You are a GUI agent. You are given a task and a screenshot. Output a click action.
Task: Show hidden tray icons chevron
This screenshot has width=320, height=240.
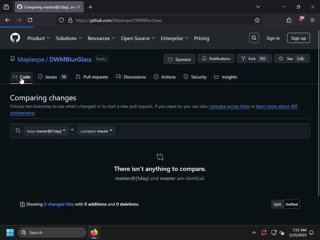pos(254,232)
